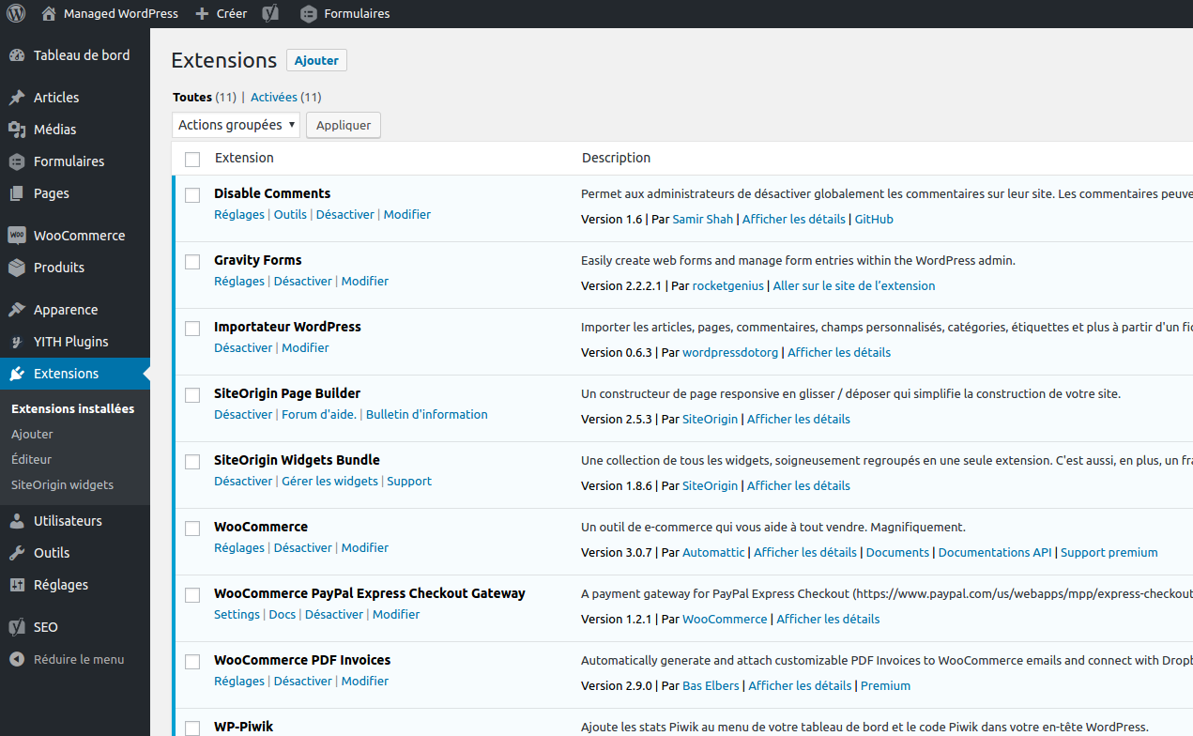
Task: Select the WooCommerce PayPal Express Checkout checkbox
Action: (x=192, y=595)
